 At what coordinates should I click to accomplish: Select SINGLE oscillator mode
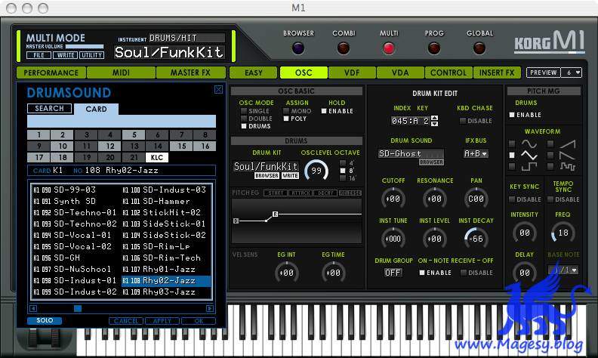244,111
